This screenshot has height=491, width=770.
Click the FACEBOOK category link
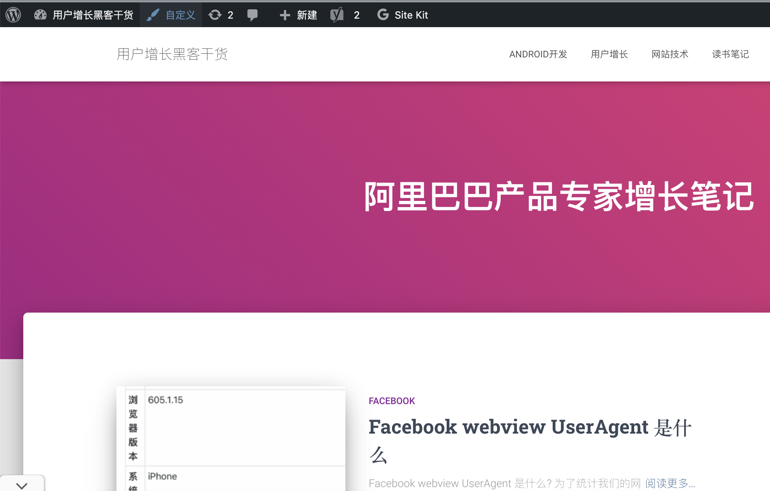392,401
